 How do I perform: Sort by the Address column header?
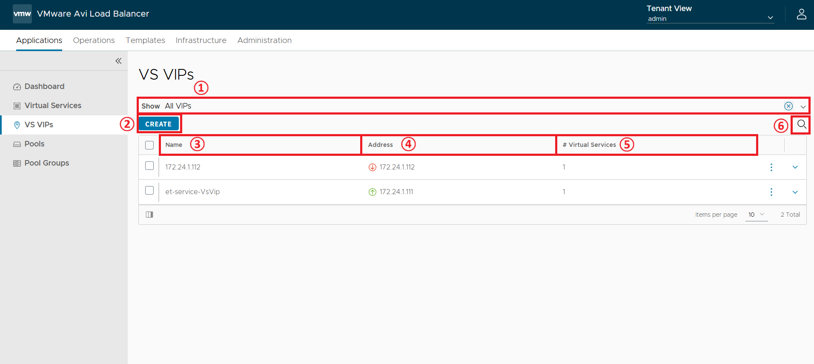click(380, 145)
